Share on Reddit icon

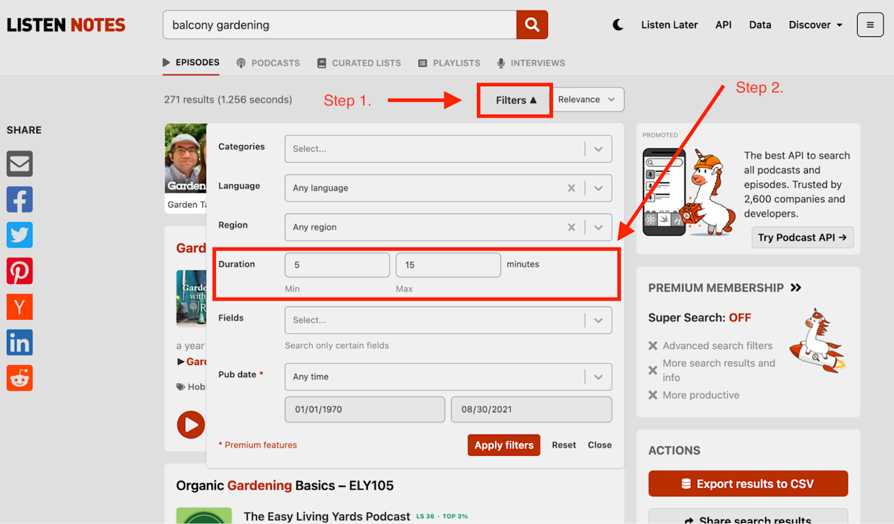tap(20, 378)
